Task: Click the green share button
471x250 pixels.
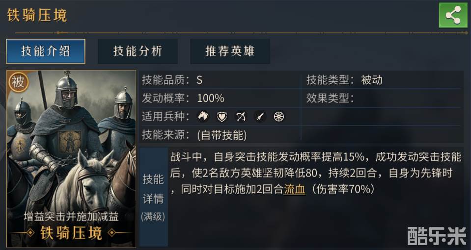Action: pos(452,15)
